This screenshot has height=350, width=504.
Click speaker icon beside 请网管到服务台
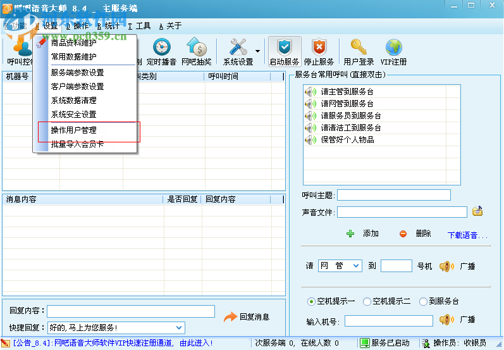click(x=310, y=104)
